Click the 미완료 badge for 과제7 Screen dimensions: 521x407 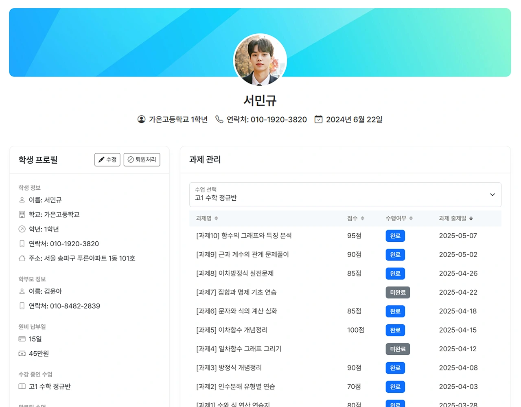(398, 293)
